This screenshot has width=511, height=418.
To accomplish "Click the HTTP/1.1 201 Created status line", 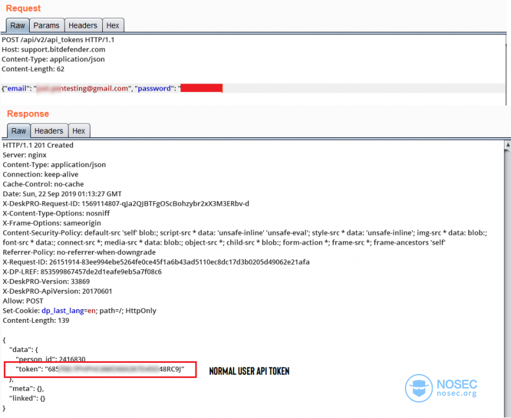I will coord(38,145).
